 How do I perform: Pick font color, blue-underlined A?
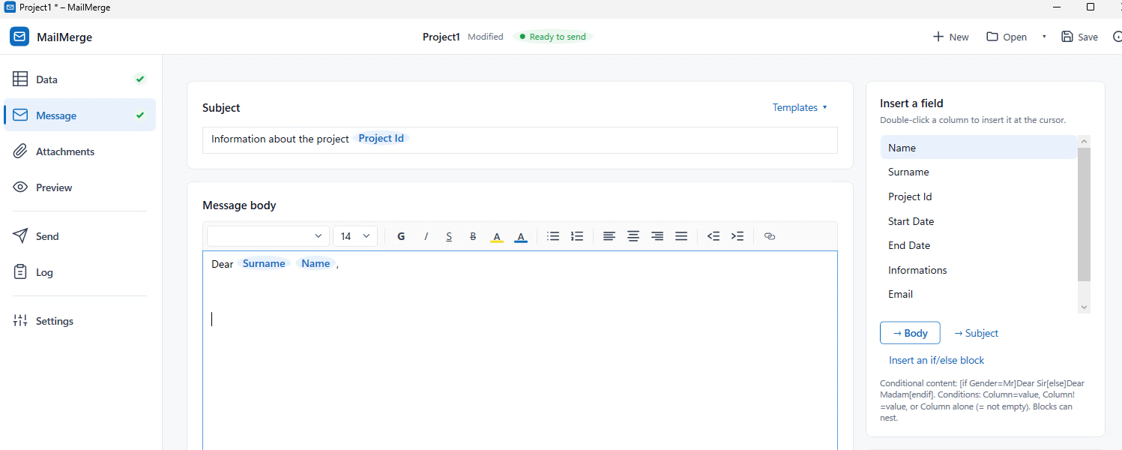521,236
